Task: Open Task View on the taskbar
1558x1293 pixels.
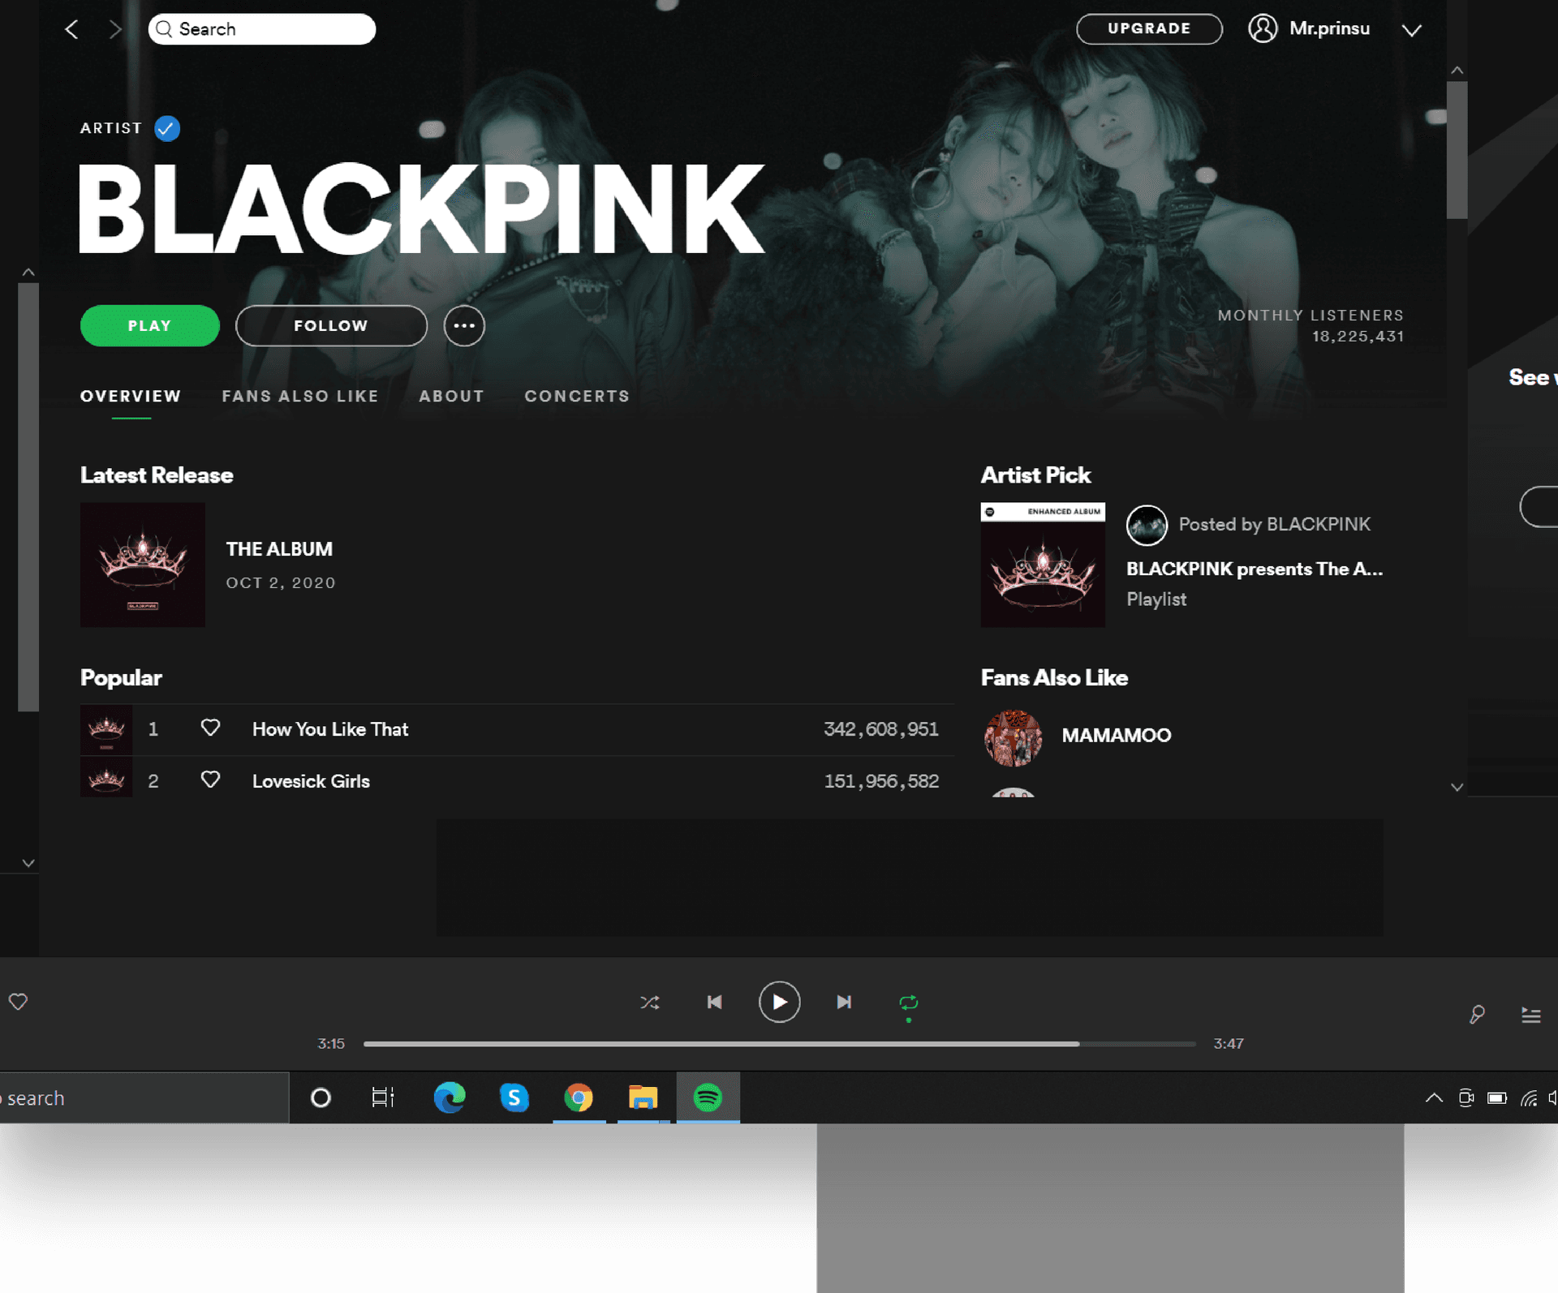Action: click(x=383, y=1098)
